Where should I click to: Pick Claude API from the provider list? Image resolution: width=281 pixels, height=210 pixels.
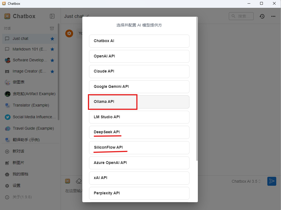coord(139,71)
